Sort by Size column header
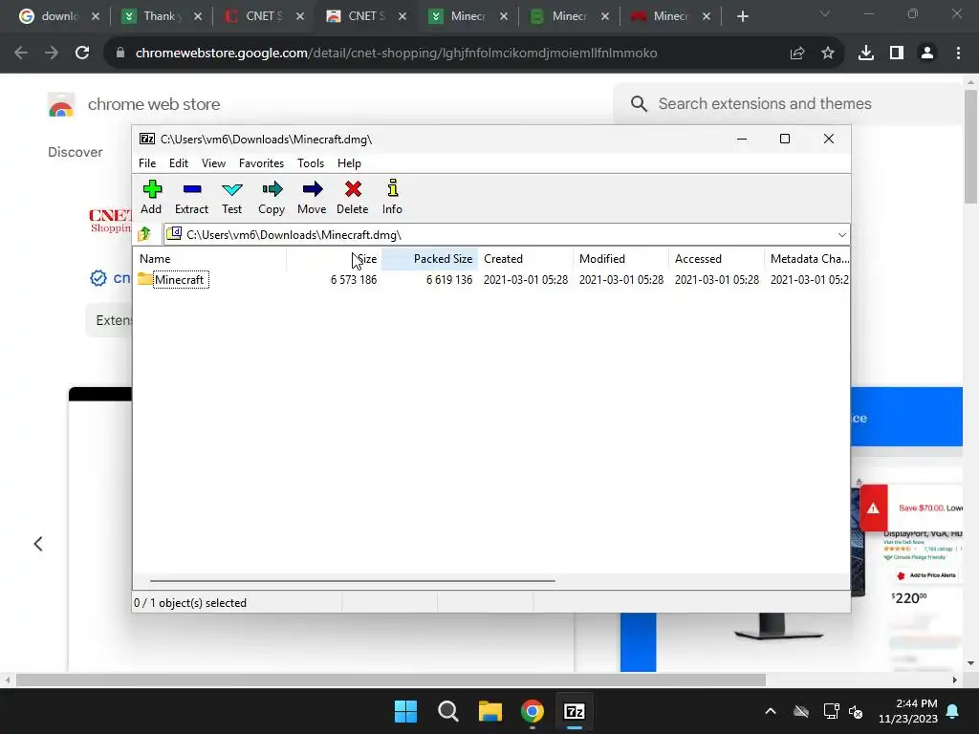The height and width of the screenshot is (734, 979). [334, 258]
